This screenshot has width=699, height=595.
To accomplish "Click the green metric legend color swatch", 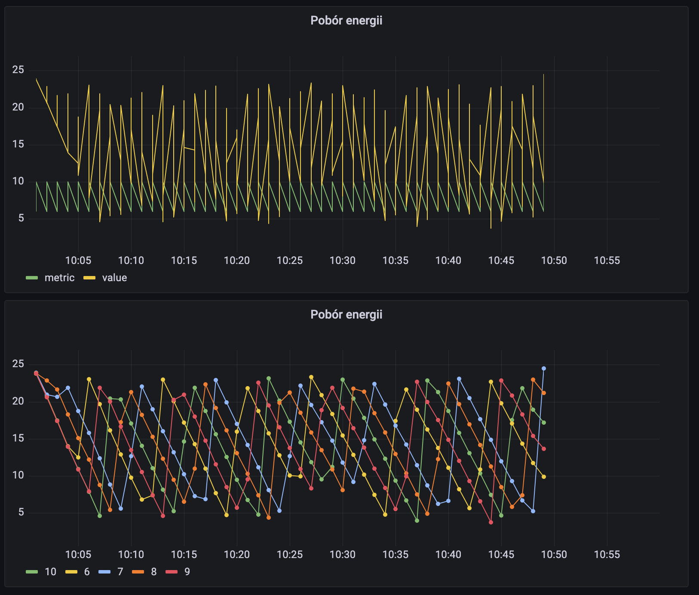I will [32, 278].
